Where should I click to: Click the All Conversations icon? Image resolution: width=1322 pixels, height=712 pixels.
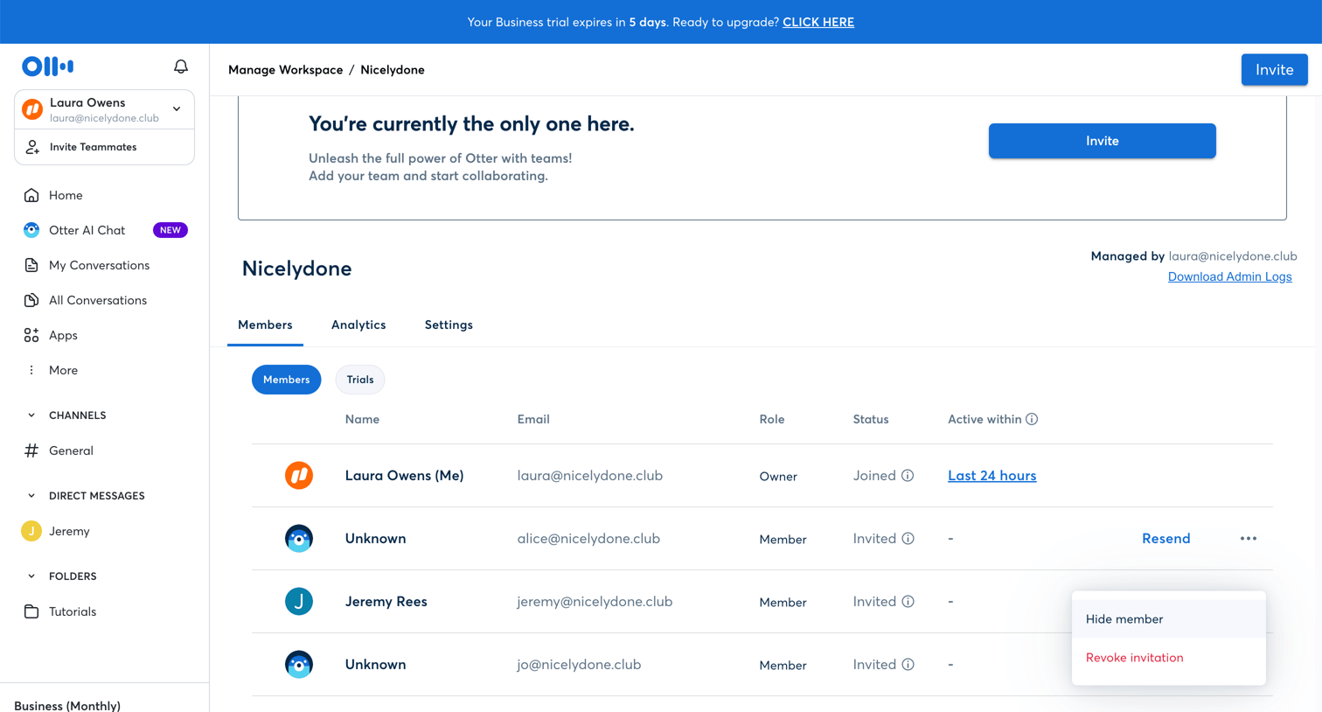pos(31,300)
